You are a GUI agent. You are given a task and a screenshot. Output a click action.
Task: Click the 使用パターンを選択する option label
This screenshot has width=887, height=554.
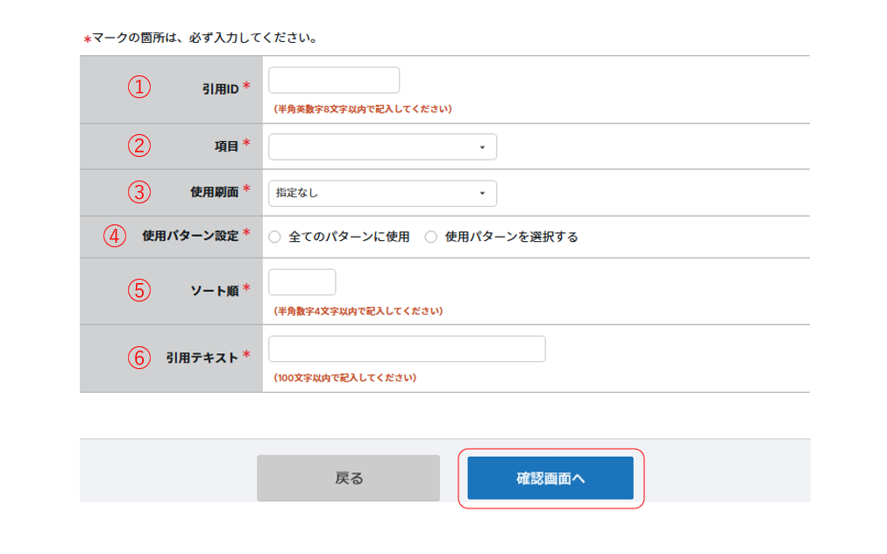512,237
